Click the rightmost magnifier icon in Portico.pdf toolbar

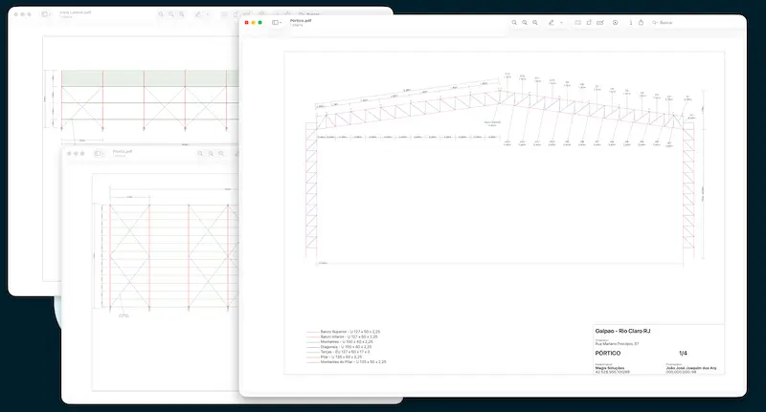(x=533, y=22)
